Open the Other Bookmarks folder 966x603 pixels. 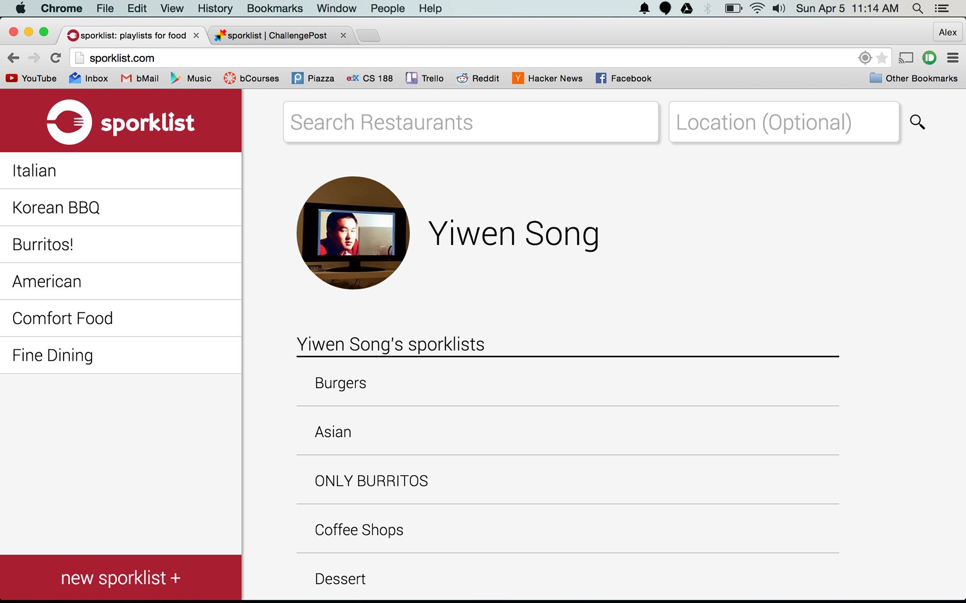(913, 78)
